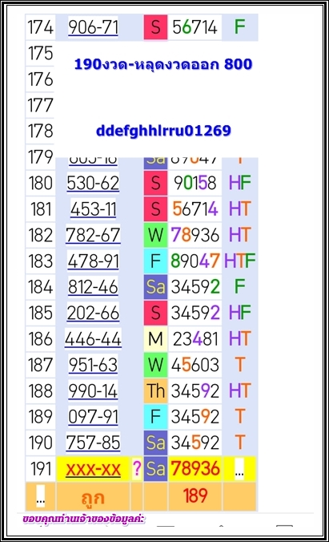Select row number 182

pyautogui.click(x=40, y=235)
